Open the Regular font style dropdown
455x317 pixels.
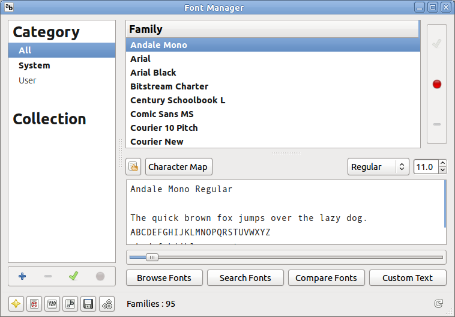[x=378, y=167]
